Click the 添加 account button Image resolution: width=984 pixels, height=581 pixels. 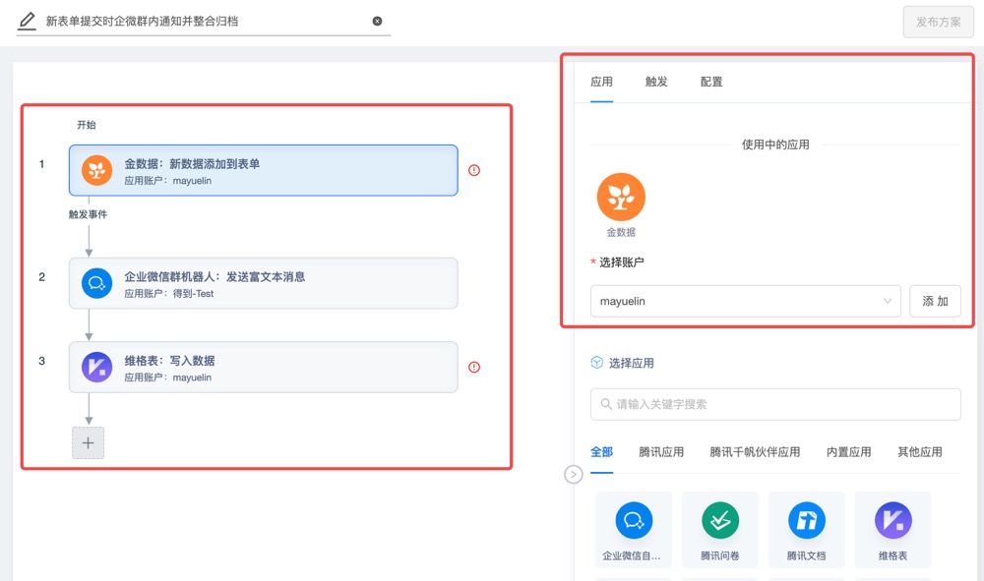click(935, 301)
